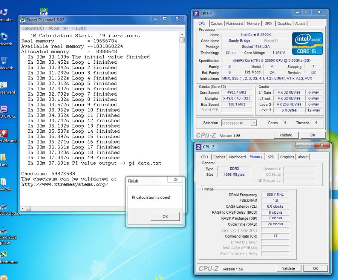The image size is (338, 280).
Task: Click the Code Name value Sandy Bridge
Action: point(239,41)
